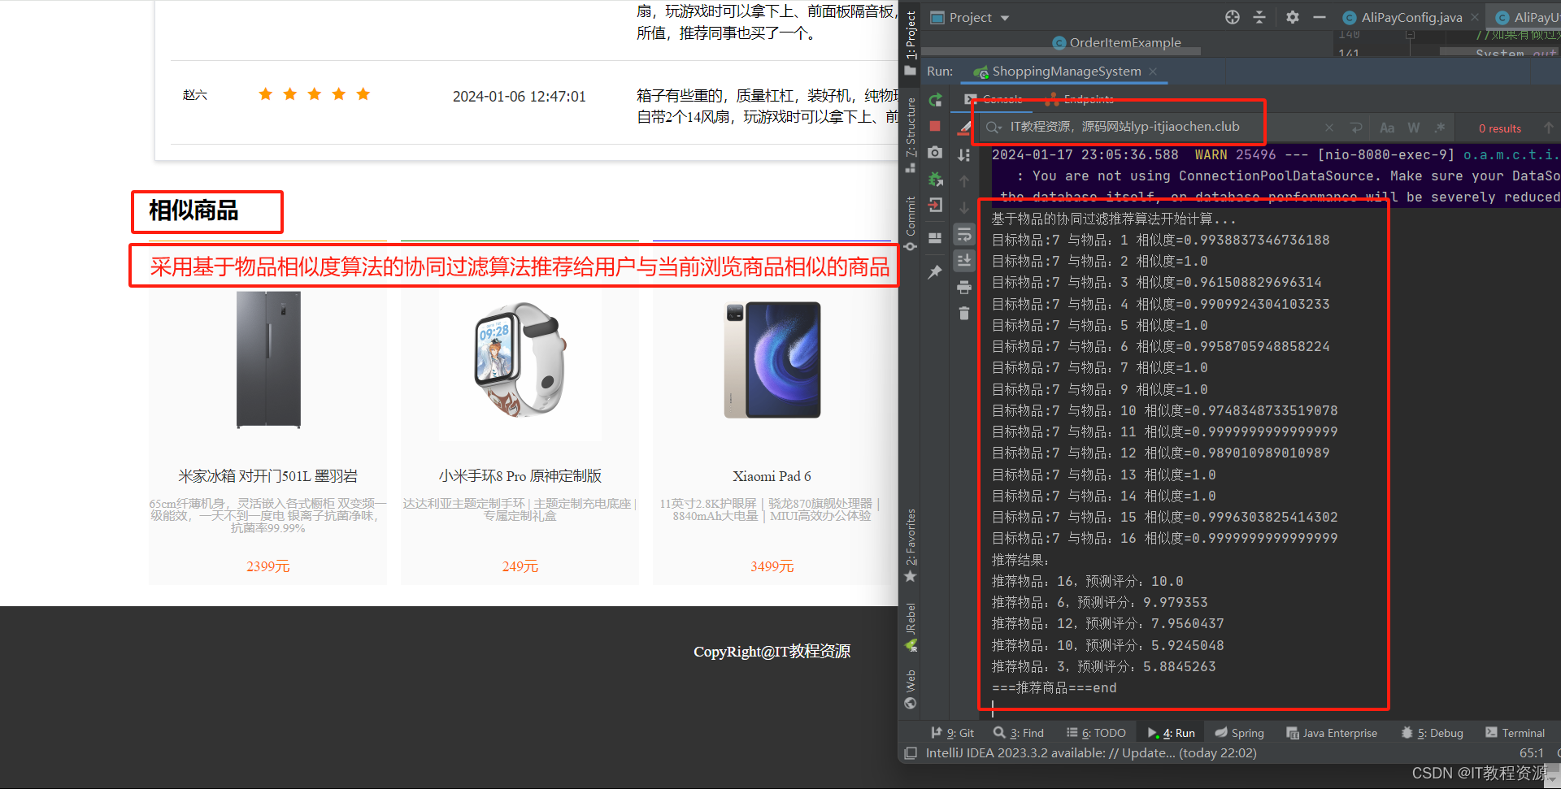Image resolution: width=1561 pixels, height=789 pixels.
Task: Hide the Project panel with minus icon
Action: [x=1320, y=17]
